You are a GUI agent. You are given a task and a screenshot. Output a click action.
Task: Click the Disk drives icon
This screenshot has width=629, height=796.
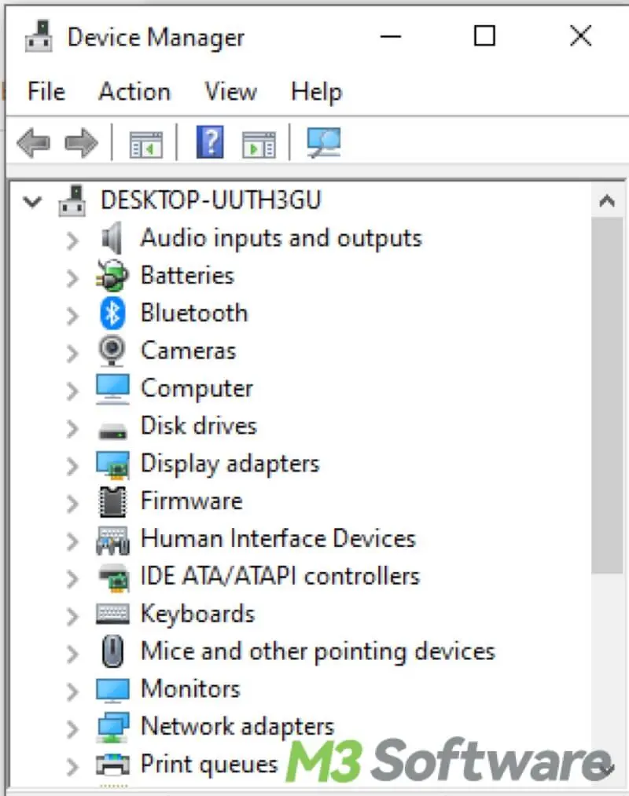112,431
